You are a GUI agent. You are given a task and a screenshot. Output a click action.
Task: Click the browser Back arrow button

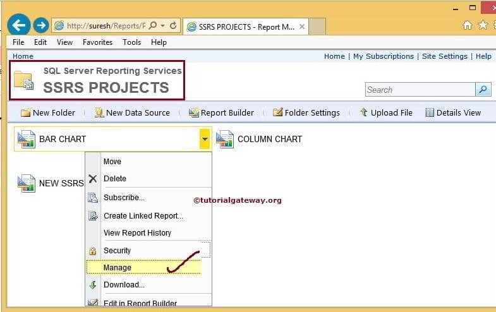19,25
